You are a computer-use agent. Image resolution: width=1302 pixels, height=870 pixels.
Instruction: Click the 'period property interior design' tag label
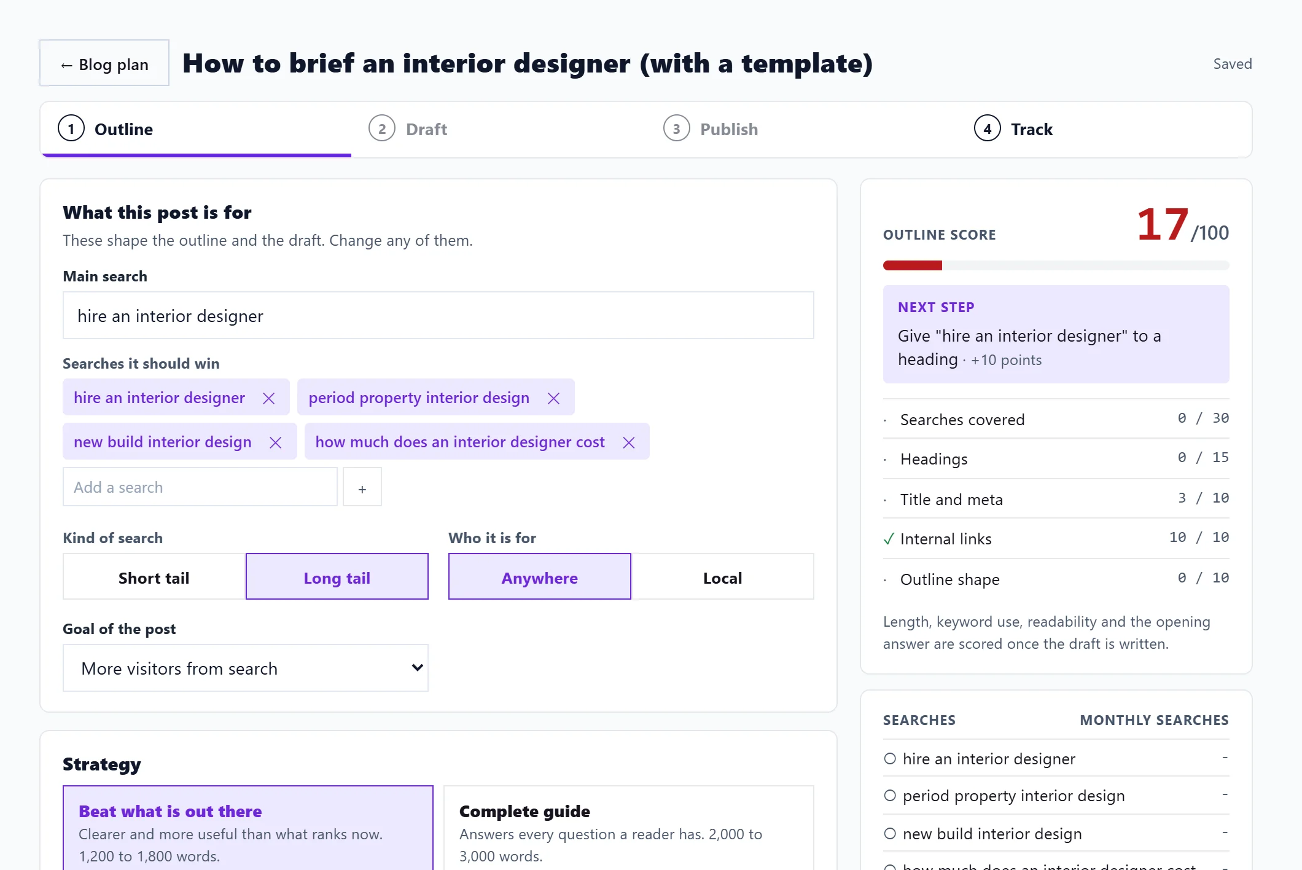click(419, 398)
